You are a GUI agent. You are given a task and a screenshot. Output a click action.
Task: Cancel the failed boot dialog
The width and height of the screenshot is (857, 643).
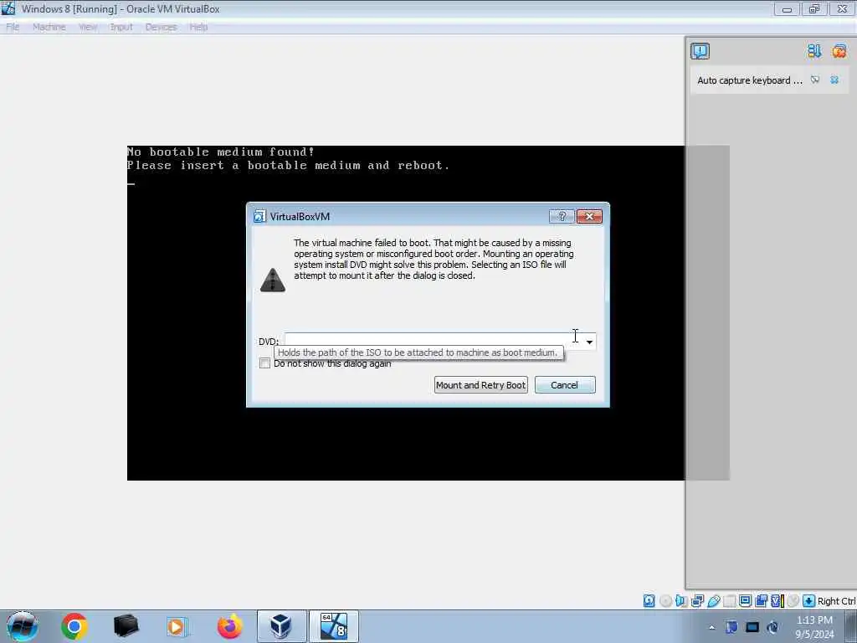[565, 385]
